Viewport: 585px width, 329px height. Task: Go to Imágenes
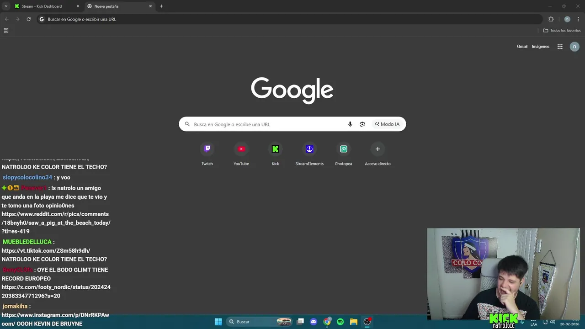coord(541,47)
